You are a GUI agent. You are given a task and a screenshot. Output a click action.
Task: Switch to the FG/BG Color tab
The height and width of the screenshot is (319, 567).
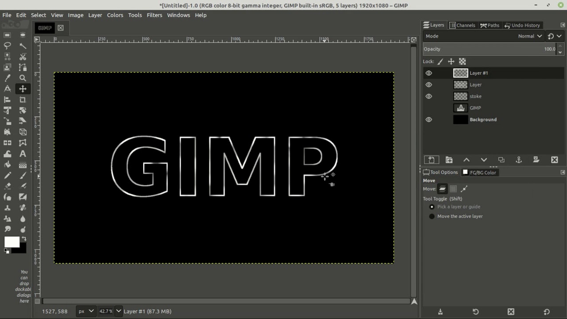479,172
